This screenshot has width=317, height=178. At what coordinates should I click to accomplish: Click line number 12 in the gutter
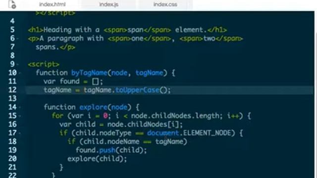click(x=12, y=90)
